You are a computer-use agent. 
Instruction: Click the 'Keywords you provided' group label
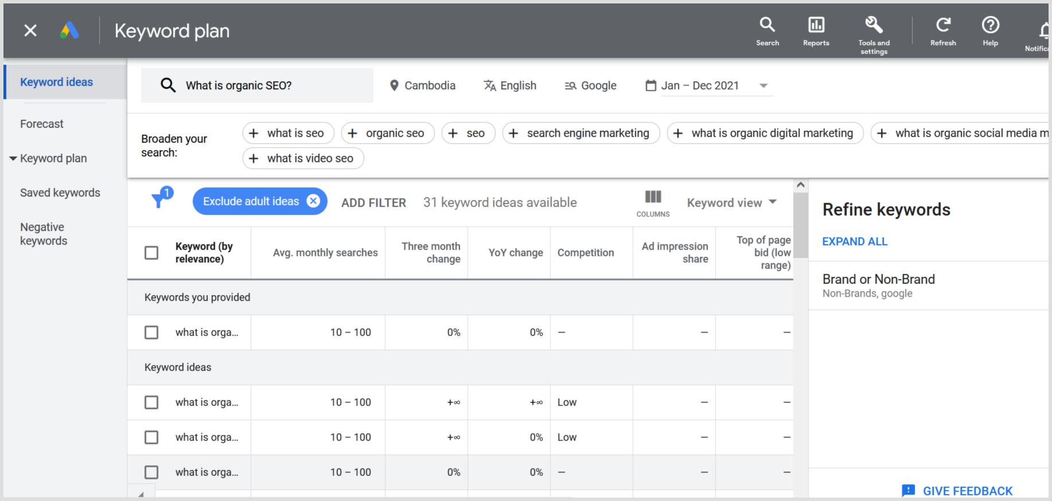point(197,298)
